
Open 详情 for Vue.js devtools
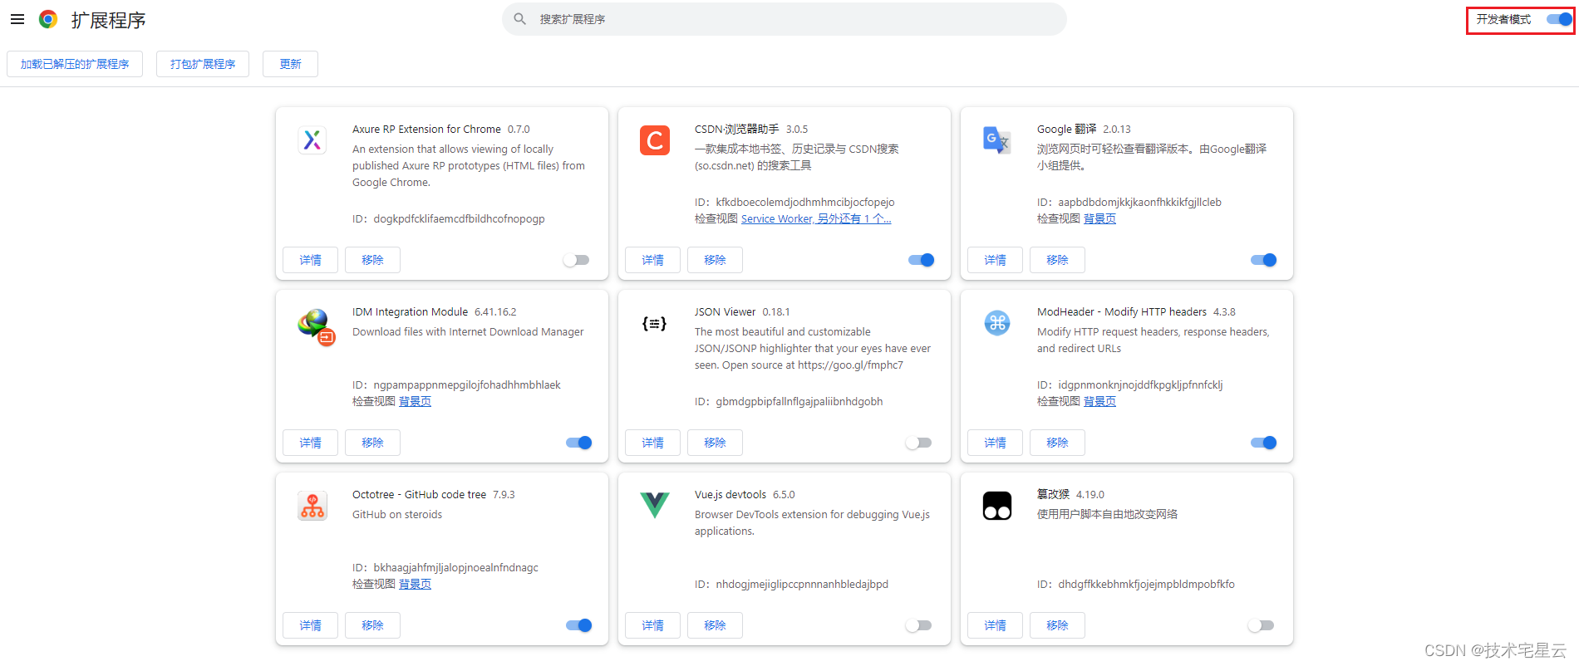(652, 625)
